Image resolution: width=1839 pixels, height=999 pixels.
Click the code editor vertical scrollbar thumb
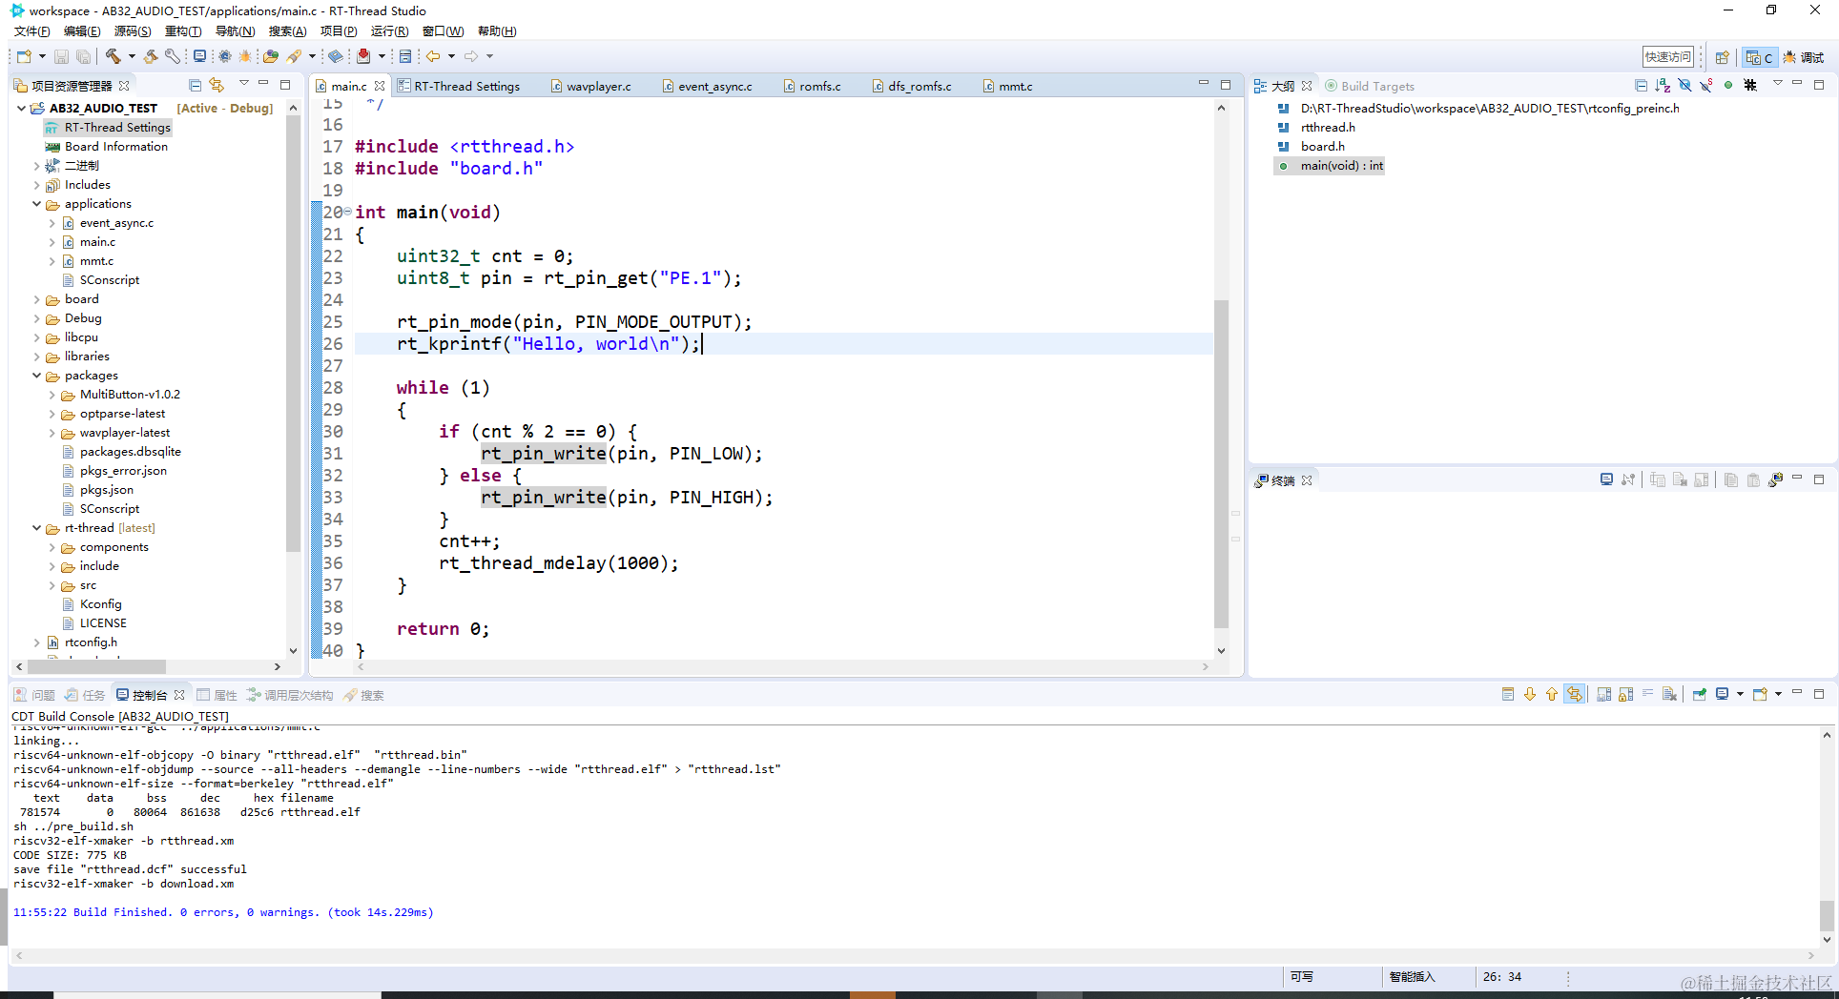pyautogui.click(x=1221, y=464)
